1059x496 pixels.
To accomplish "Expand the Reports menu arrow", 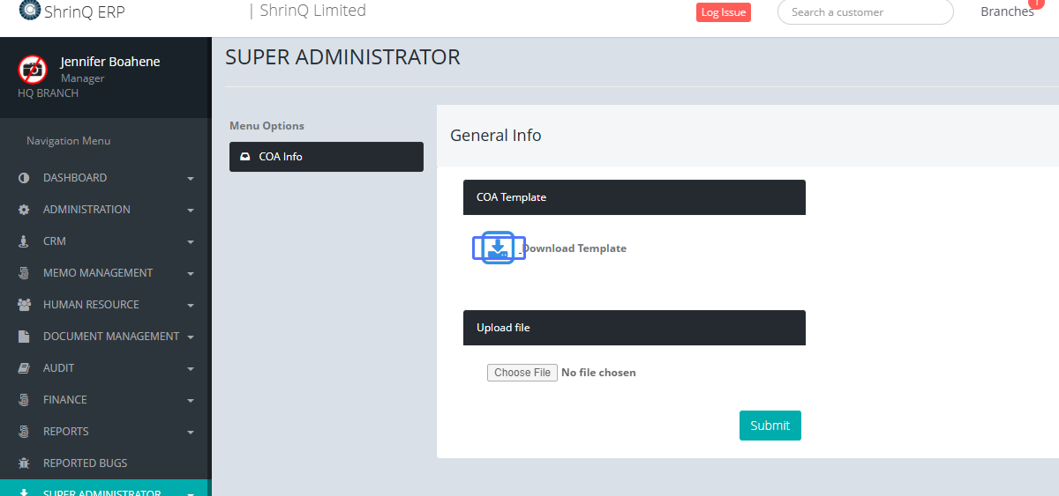I will [191, 433].
